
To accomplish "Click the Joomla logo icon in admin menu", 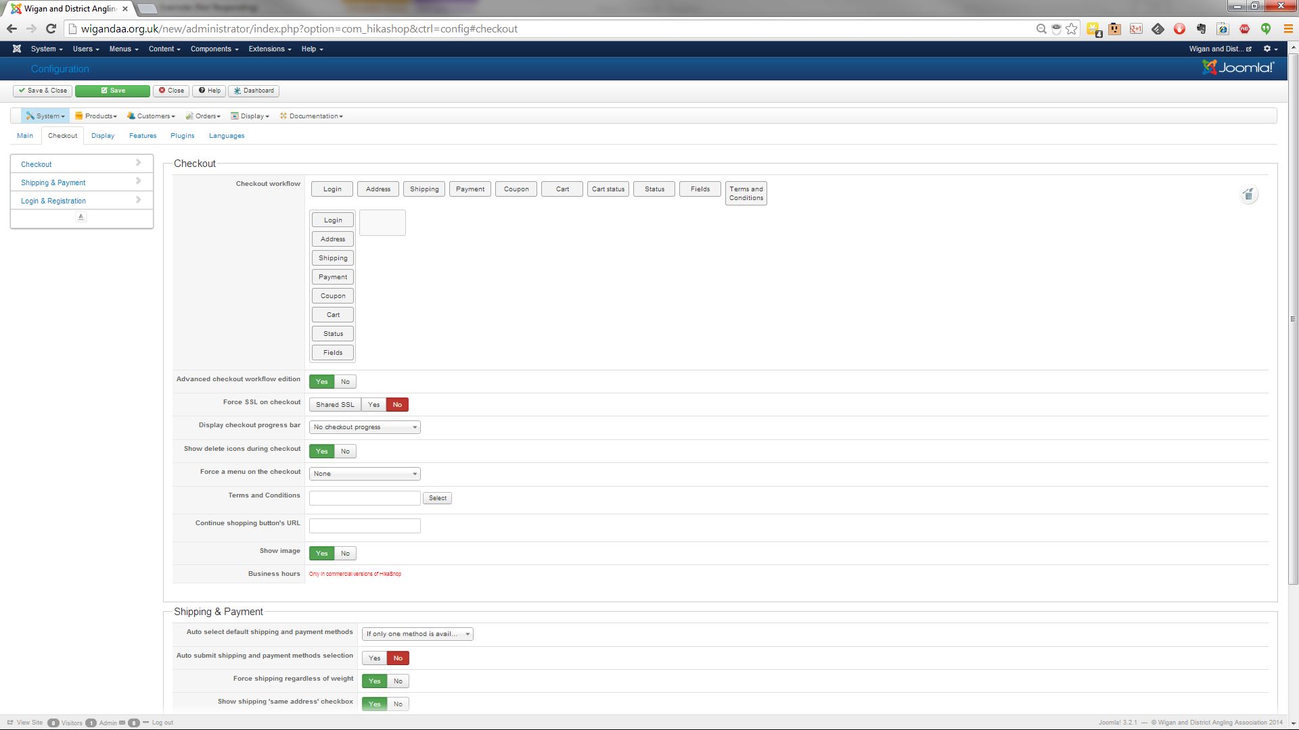I will 17,49.
